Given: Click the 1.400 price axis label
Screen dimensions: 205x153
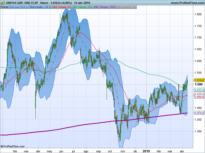Looking at the screenshot, I should 198,108.
